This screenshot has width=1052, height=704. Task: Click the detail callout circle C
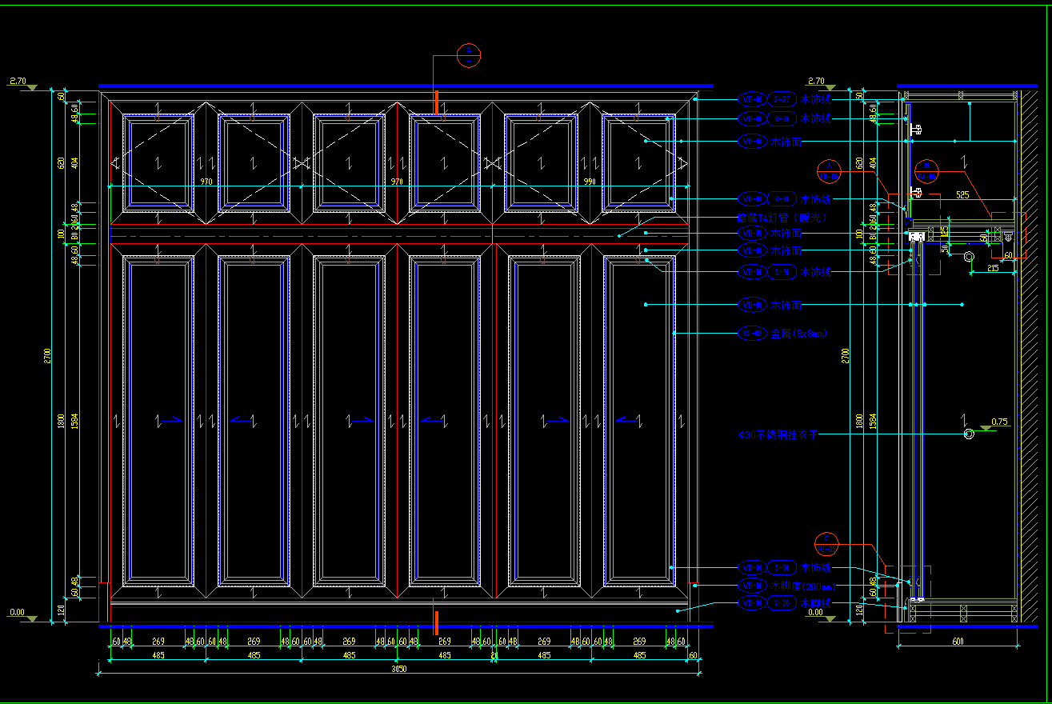(826, 543)
